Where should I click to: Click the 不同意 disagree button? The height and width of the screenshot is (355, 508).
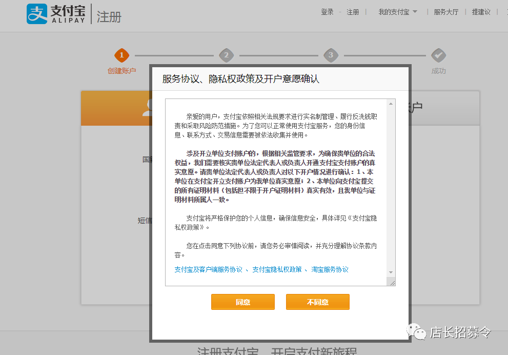[318, 302]
